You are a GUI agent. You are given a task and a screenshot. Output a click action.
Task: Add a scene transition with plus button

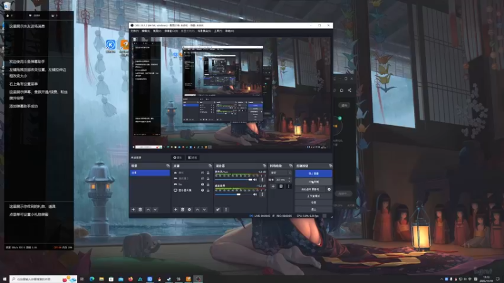coord(273,186)
